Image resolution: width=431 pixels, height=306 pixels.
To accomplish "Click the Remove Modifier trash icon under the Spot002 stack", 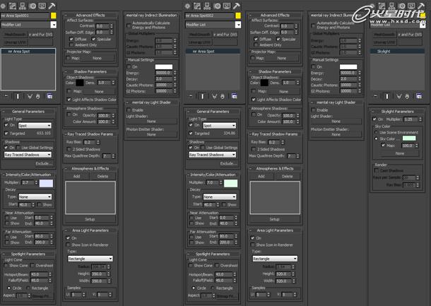I will pyautogui.click(x=223, y=96).
